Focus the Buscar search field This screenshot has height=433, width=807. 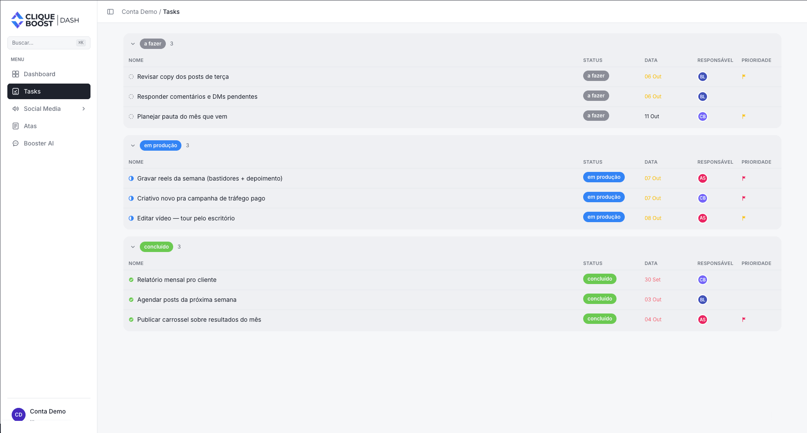click(49, 43)
